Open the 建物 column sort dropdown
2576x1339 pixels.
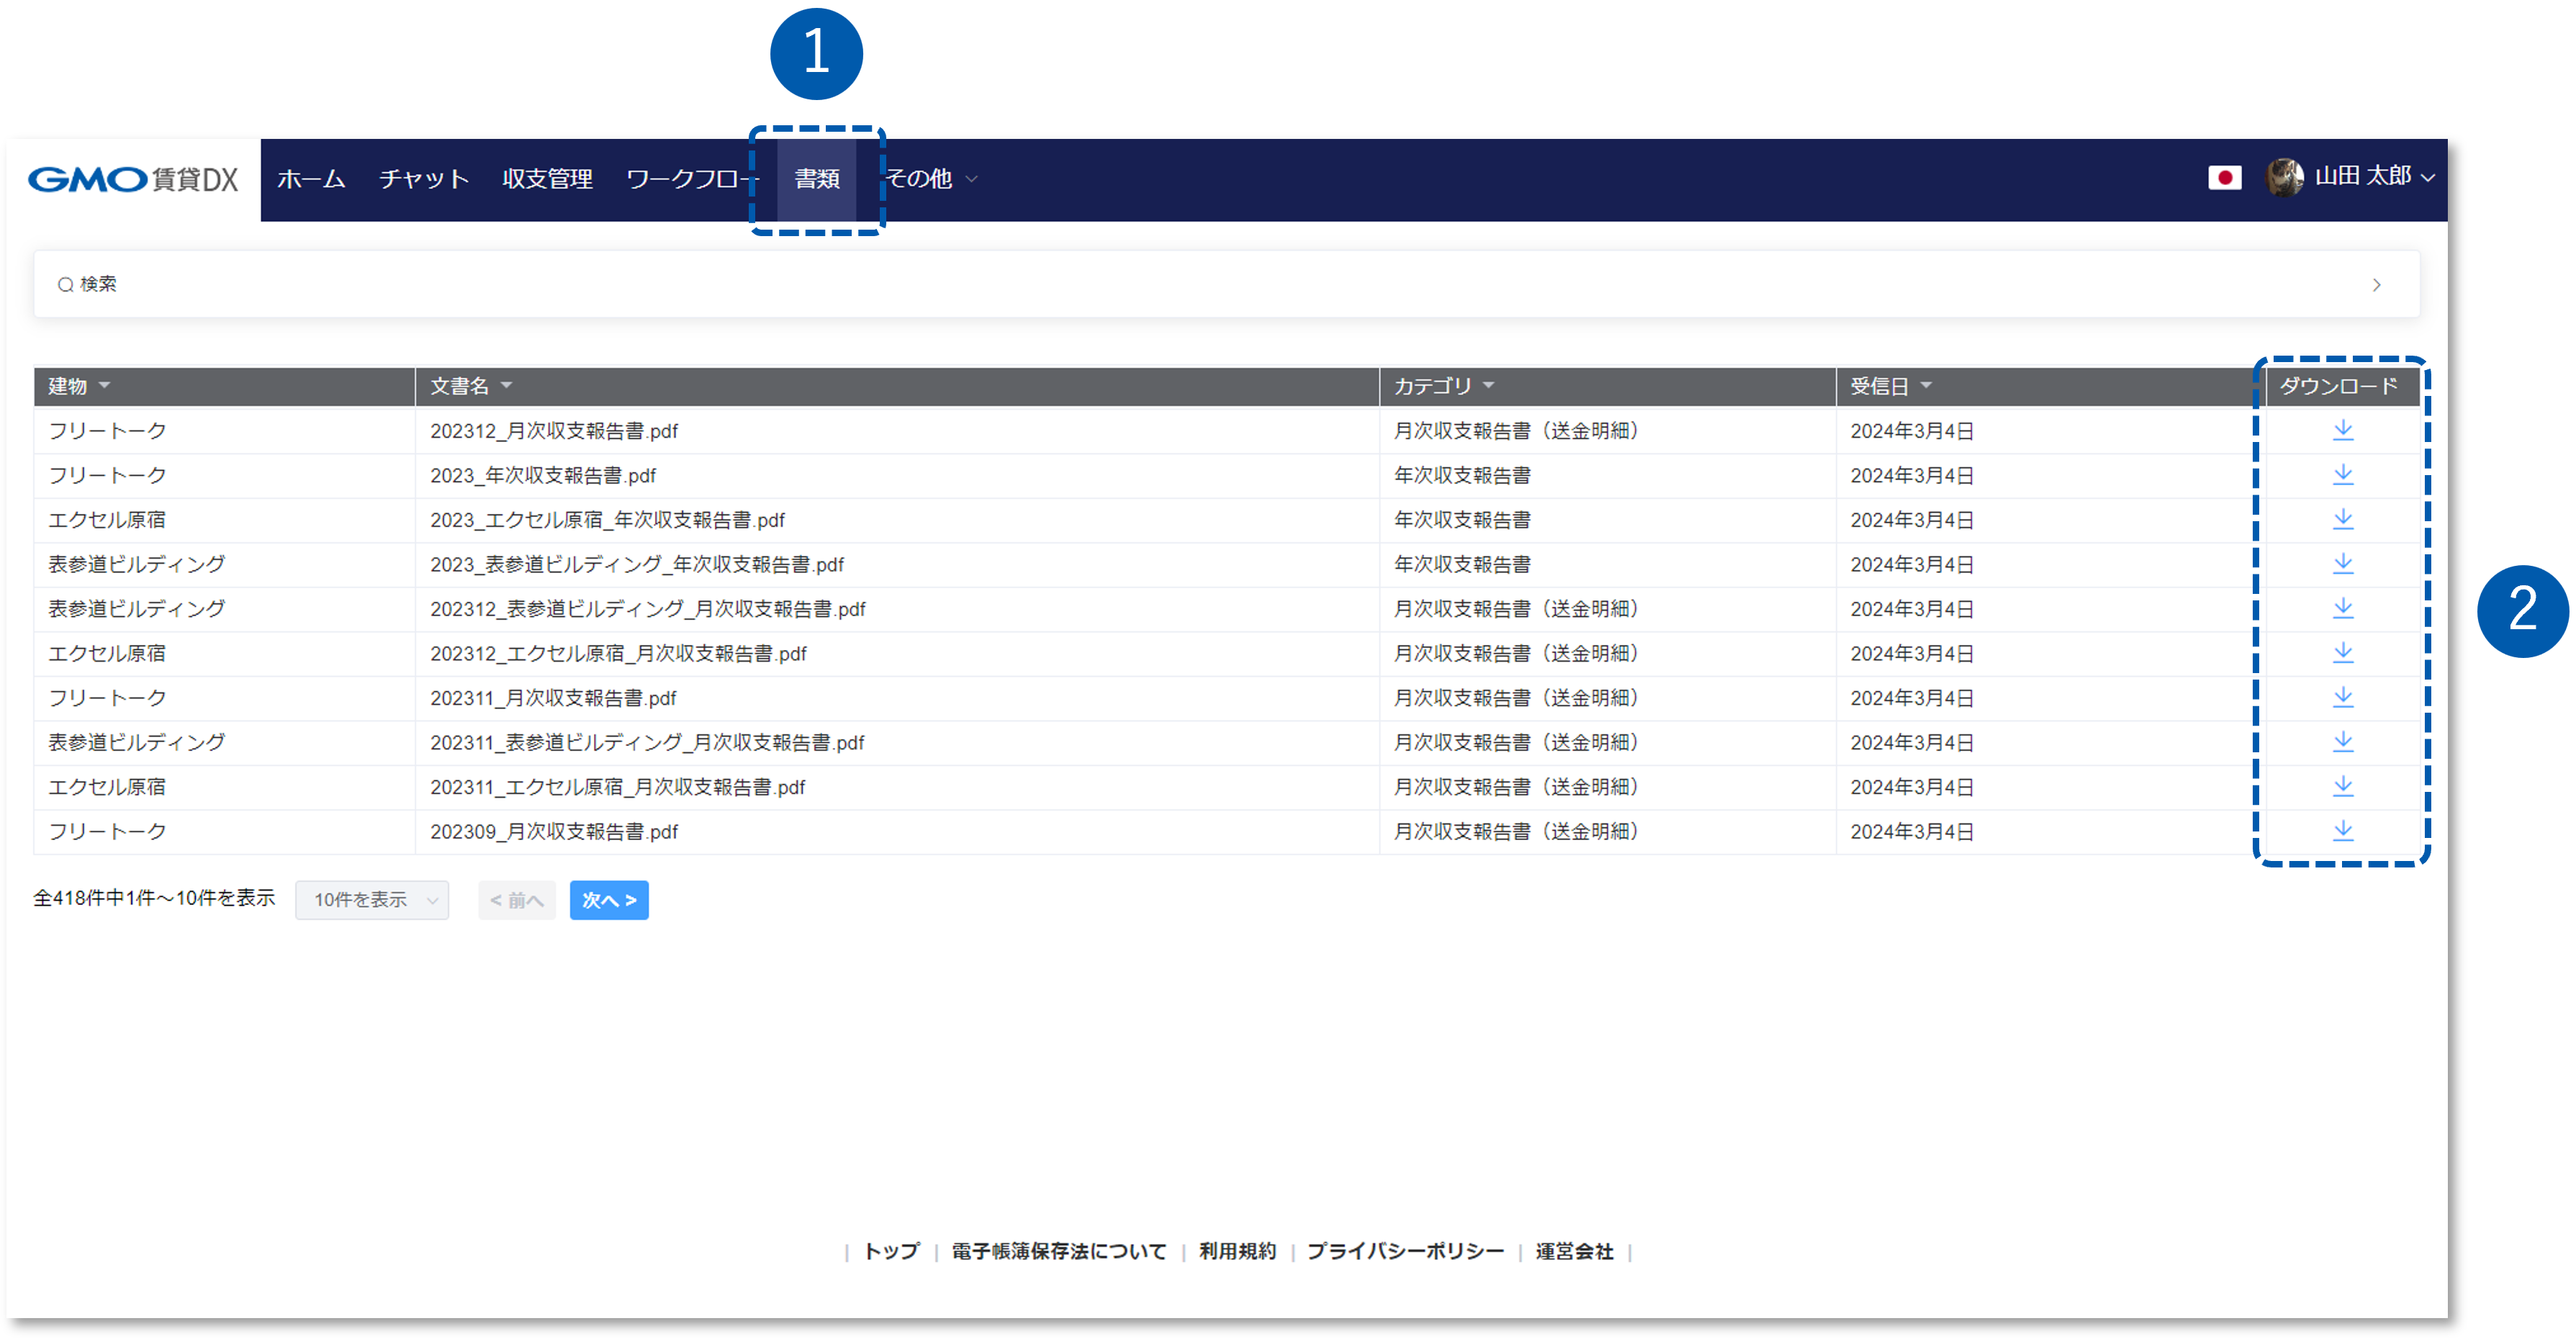104,386
